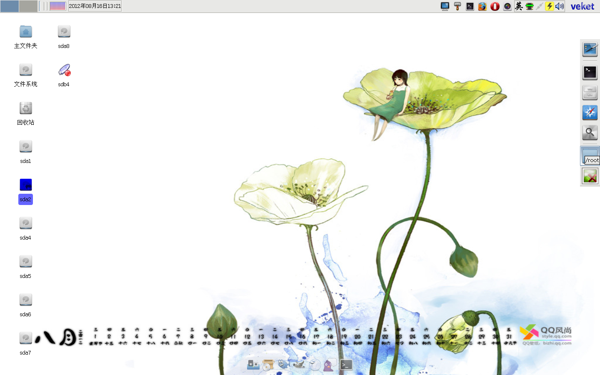Click the dotted grid applet in top panel
This screenshot has width=600, height=375.
[57, 6]
